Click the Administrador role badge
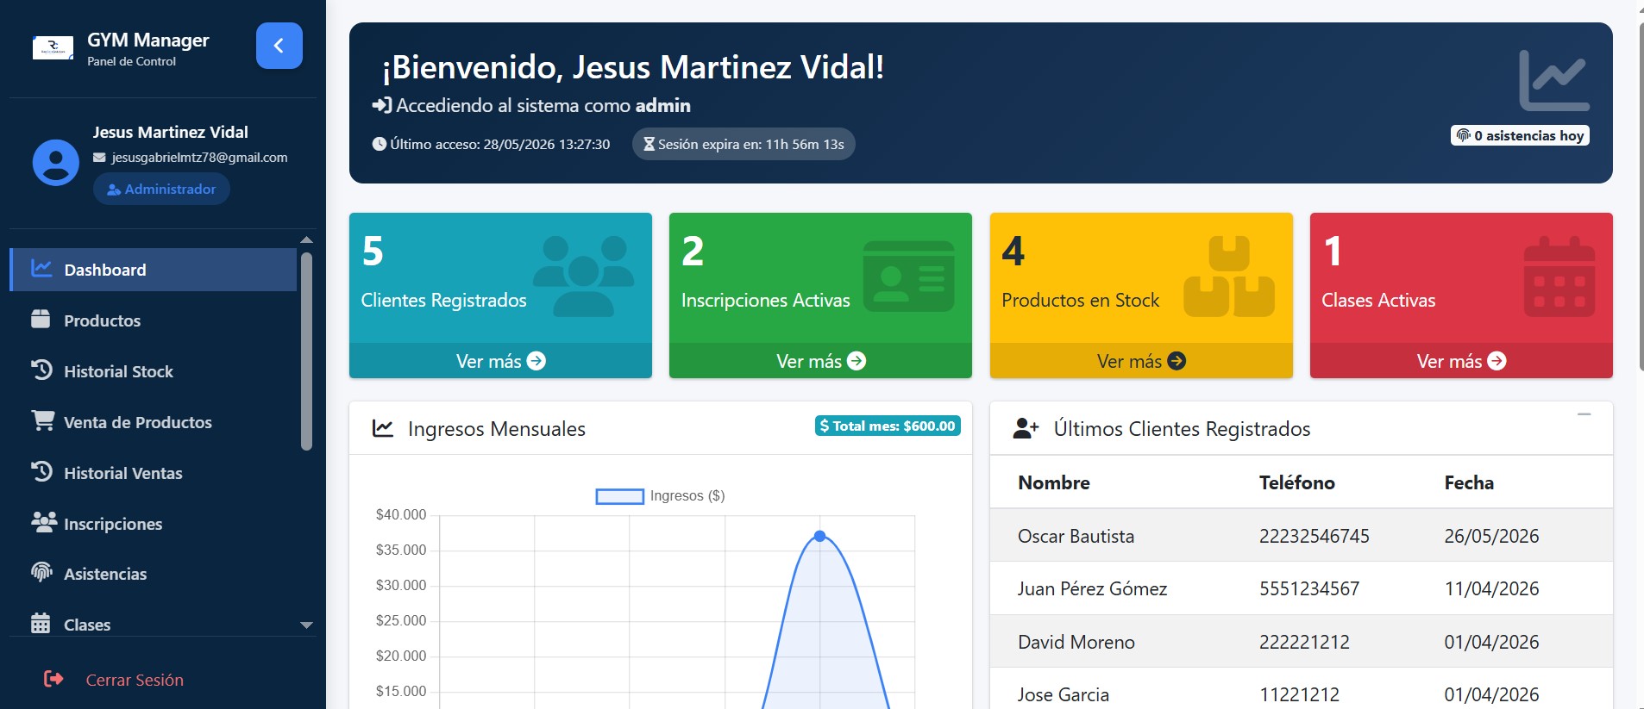1644x709 pixels. [x=161, y=189]
